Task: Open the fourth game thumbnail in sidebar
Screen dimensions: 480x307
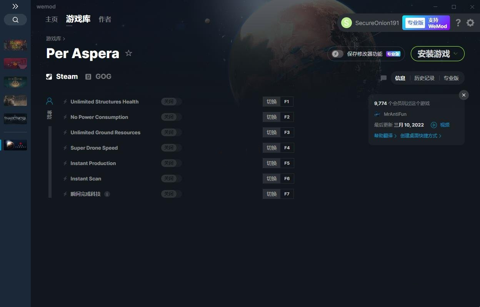Action: [x=15, y=100]
